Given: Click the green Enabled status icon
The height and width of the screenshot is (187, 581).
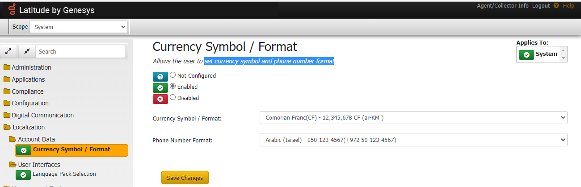Looking at the screenshot, I should [x=160, y=87].
